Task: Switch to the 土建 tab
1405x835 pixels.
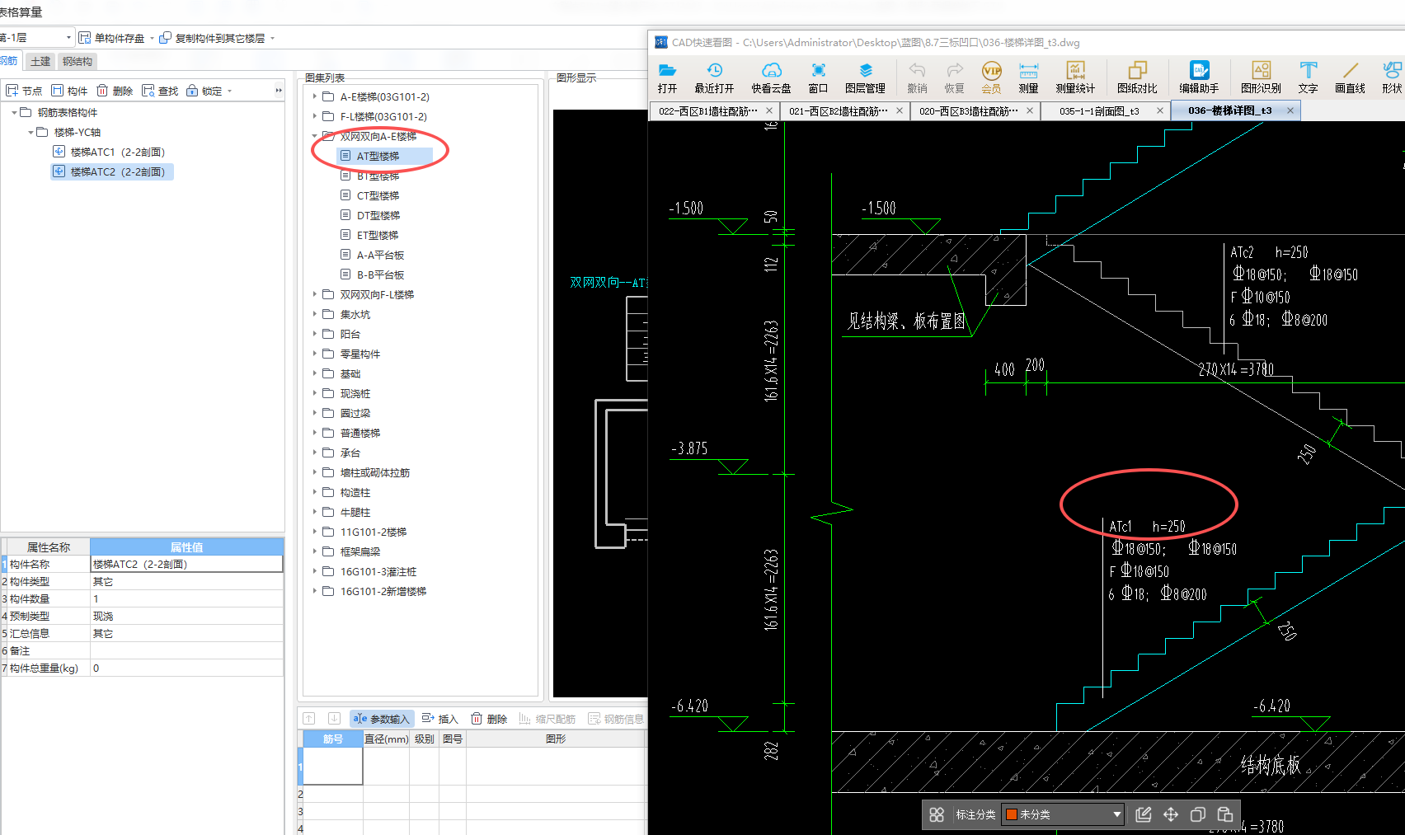Action: coord(40,61)
